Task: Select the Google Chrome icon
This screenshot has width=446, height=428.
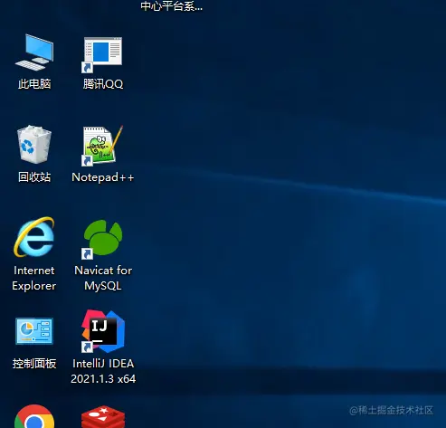Action: (34, 416)
